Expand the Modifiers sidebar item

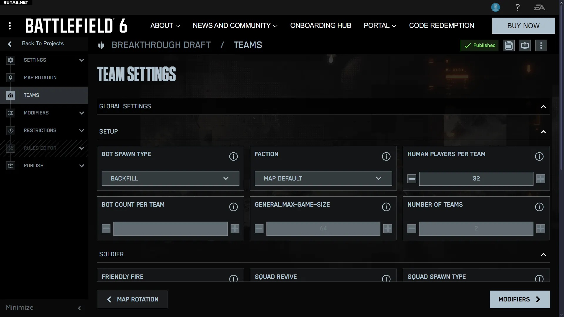pos(81,113)
